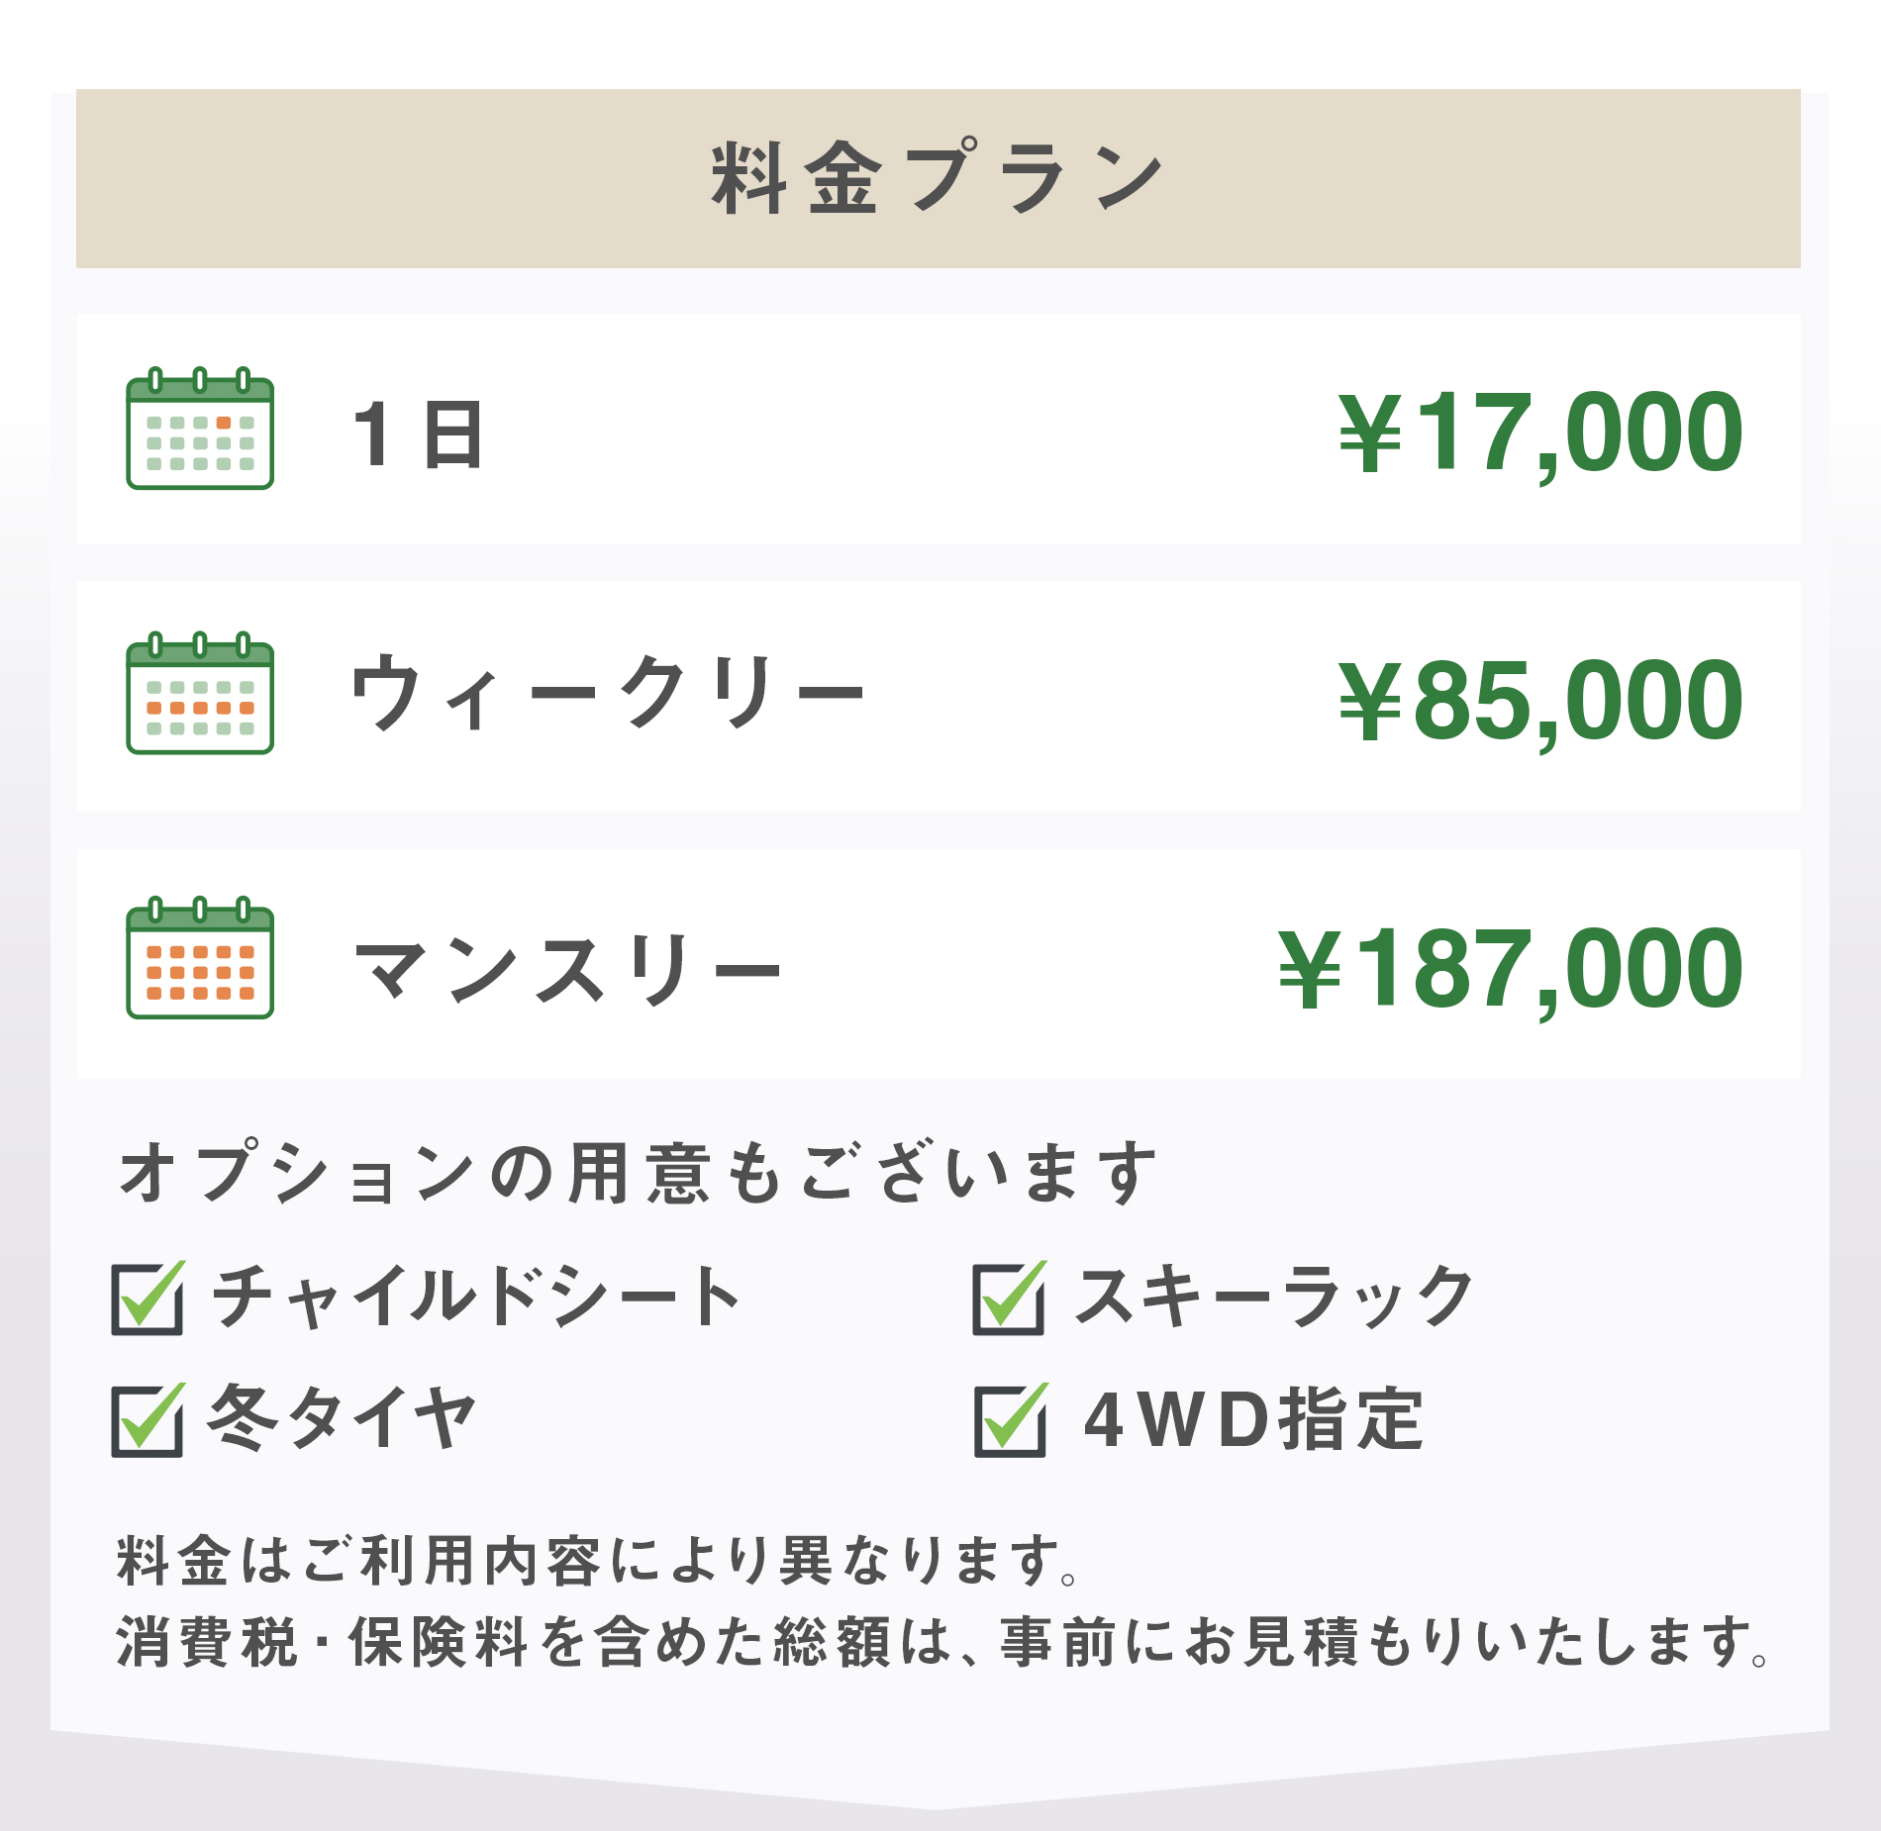Click the チャイルドシート option label
This screenshot has height=1831, width=1881.
(477, 1297)
